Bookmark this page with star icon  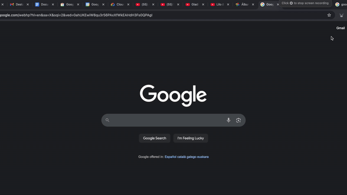329,15
